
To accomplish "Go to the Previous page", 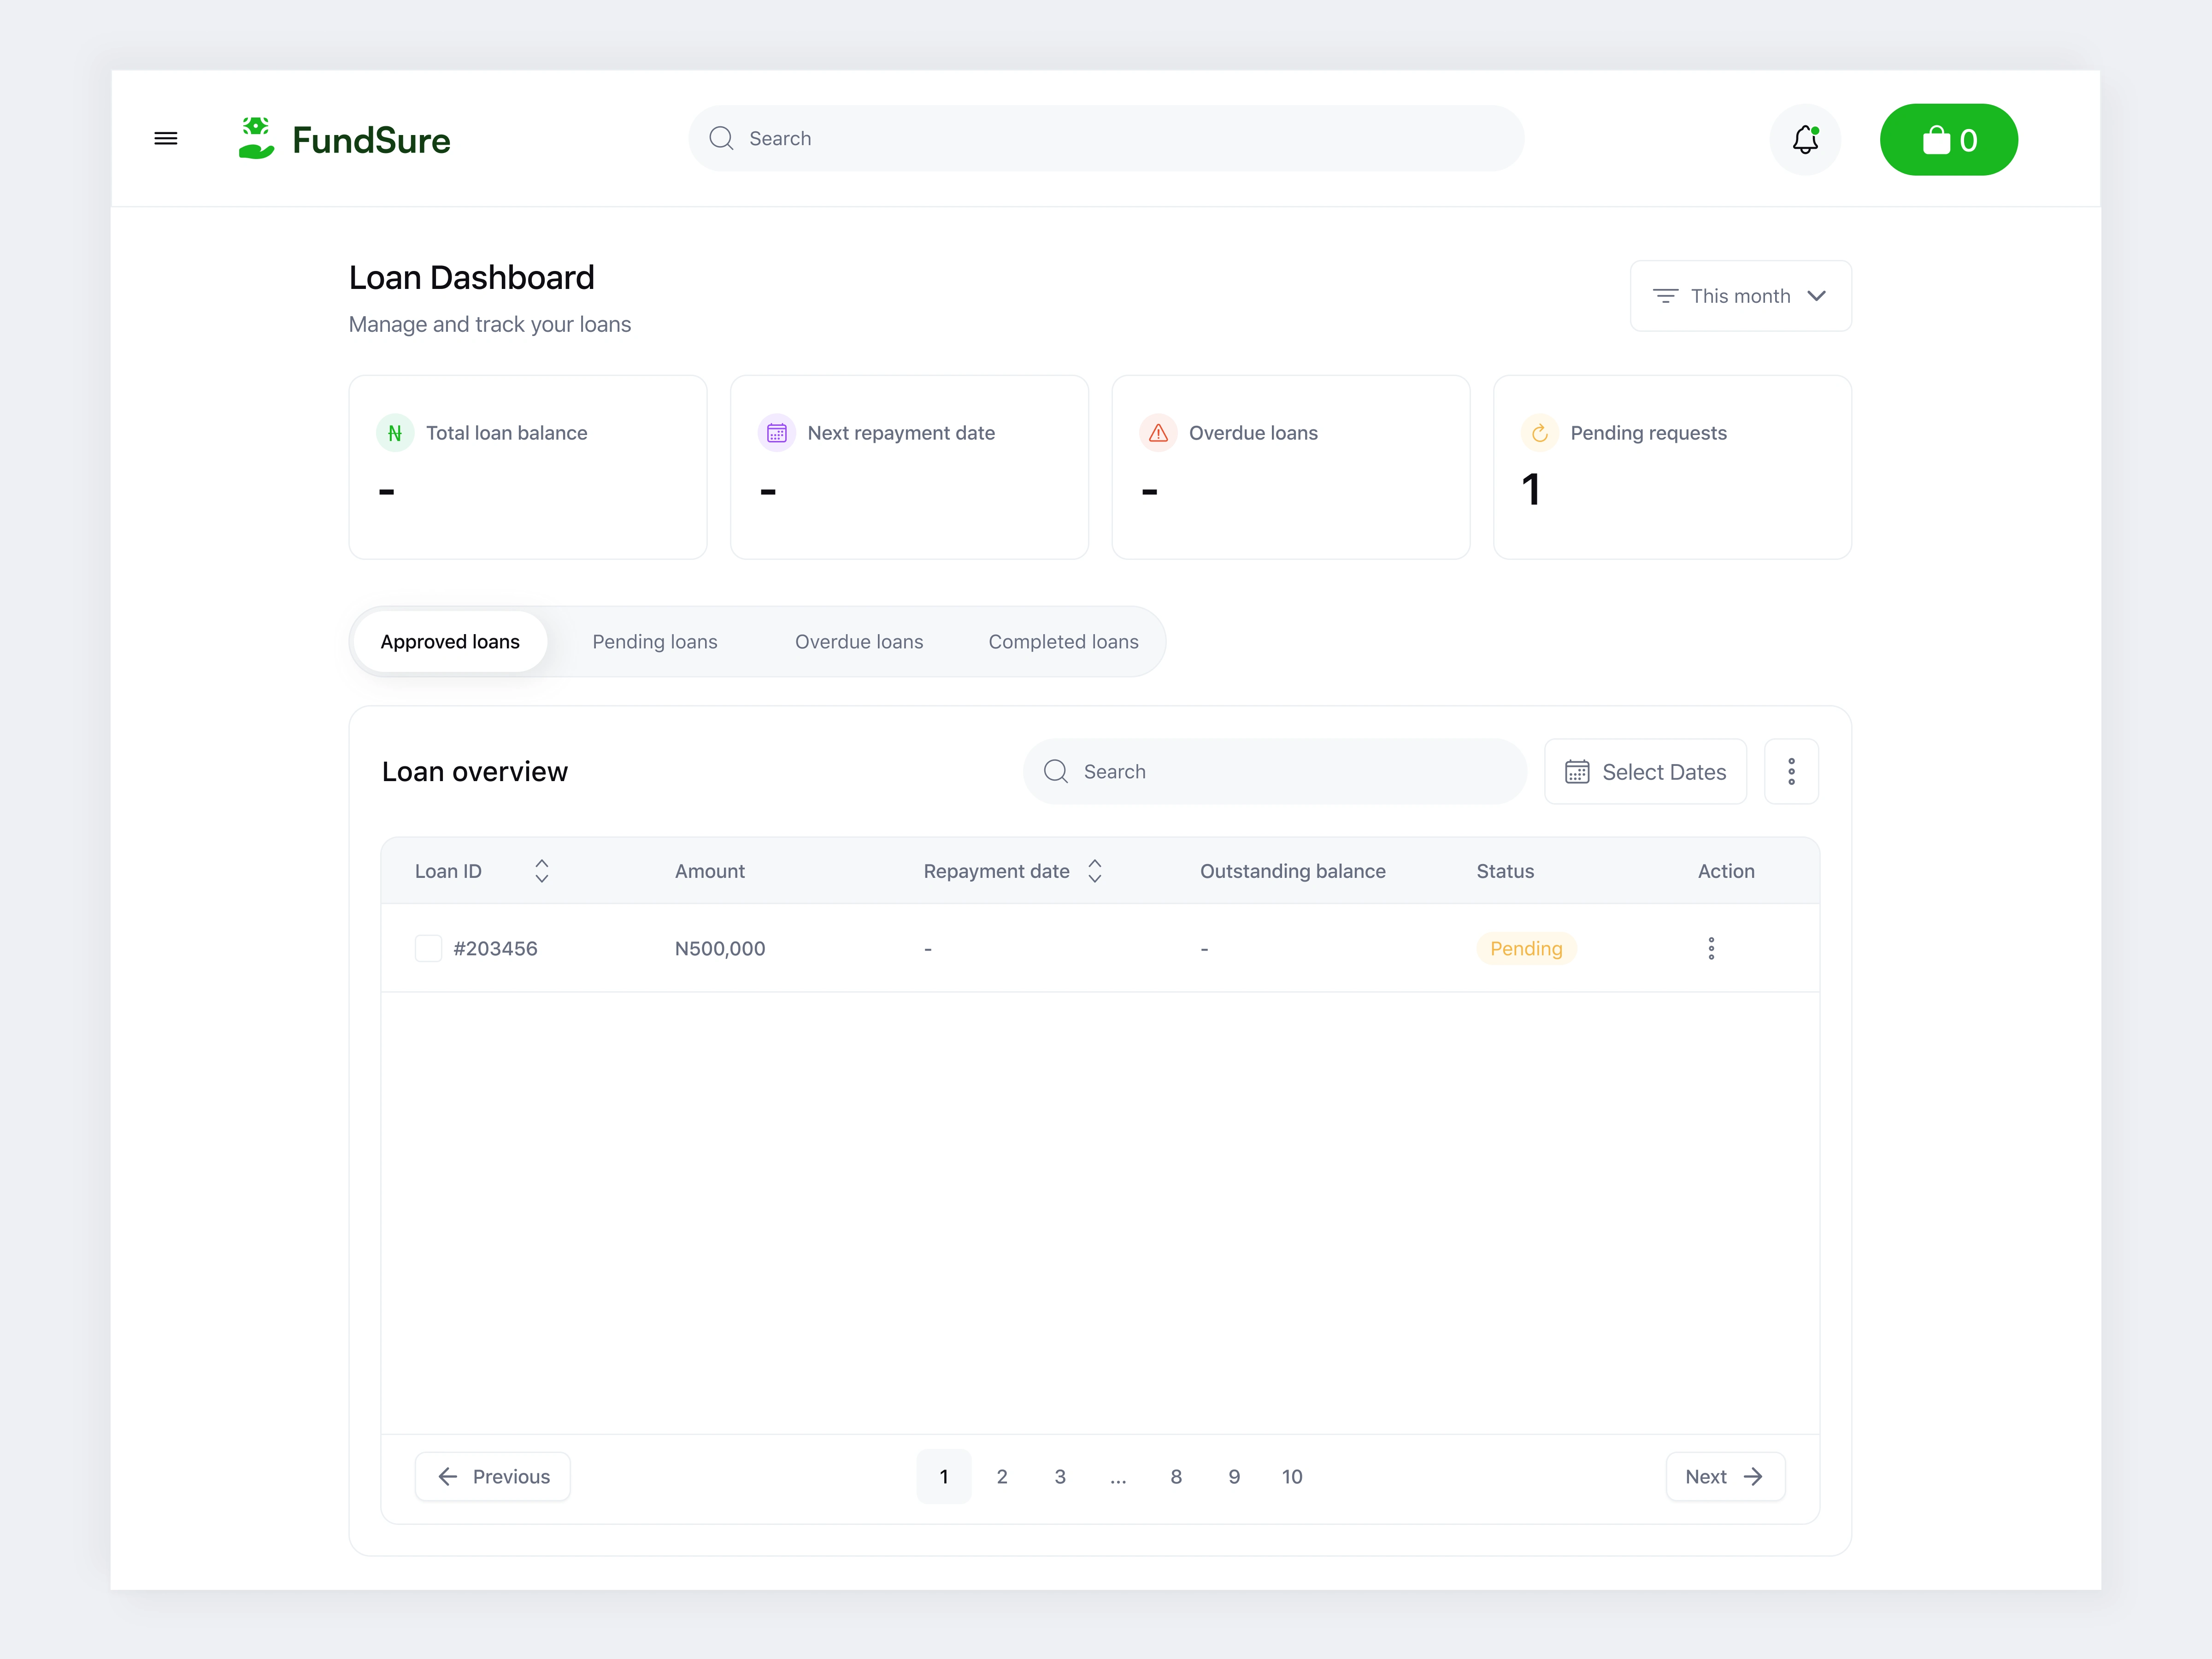I will pos(493,1476).
